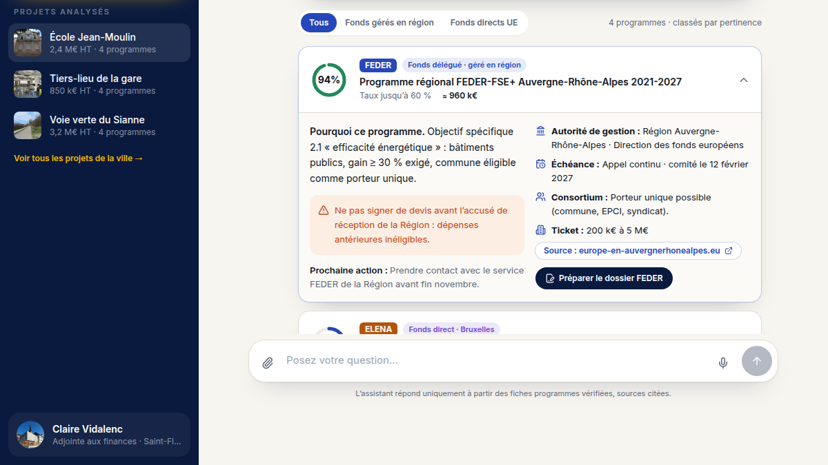Click the external-link icon in the source pill
This screenshot has height=465, width=828.
click(729, 251)
